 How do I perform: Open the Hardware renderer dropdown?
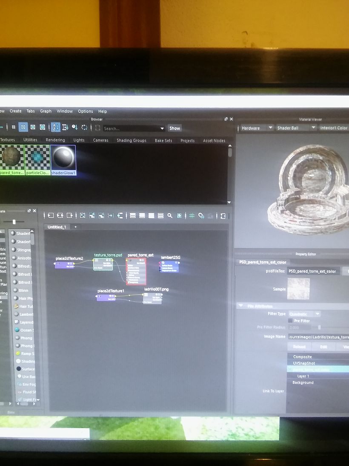coord(257,128)
